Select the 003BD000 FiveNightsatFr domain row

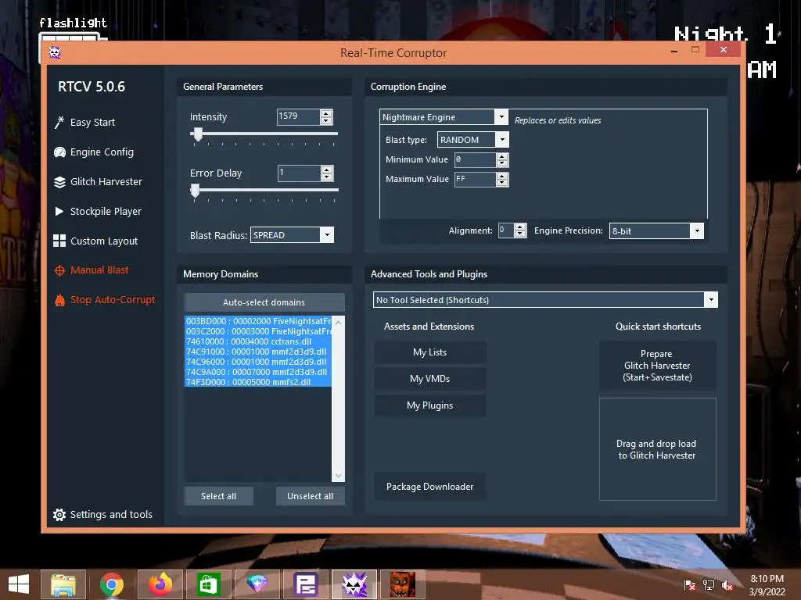[258, 321]
